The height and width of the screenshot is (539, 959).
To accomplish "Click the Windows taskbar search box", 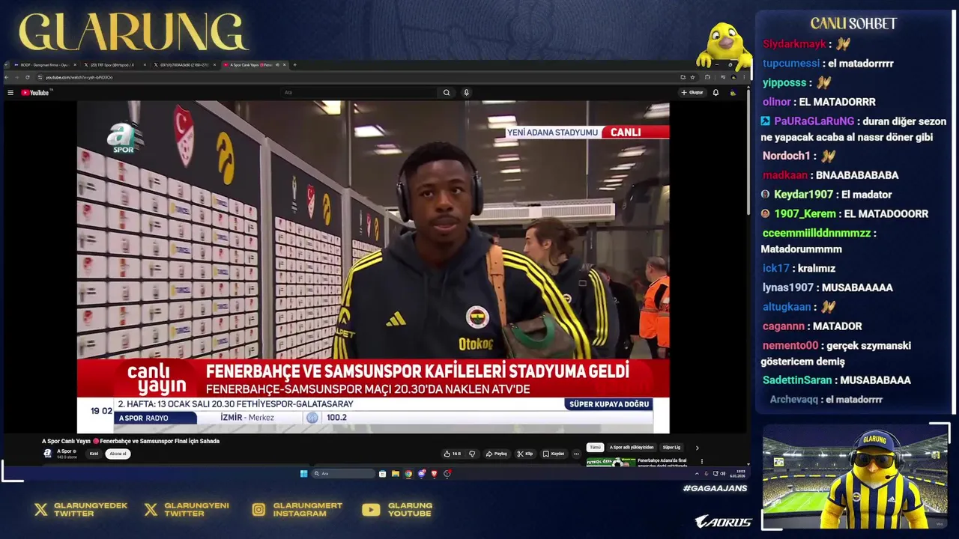I will tap(343, 474).
